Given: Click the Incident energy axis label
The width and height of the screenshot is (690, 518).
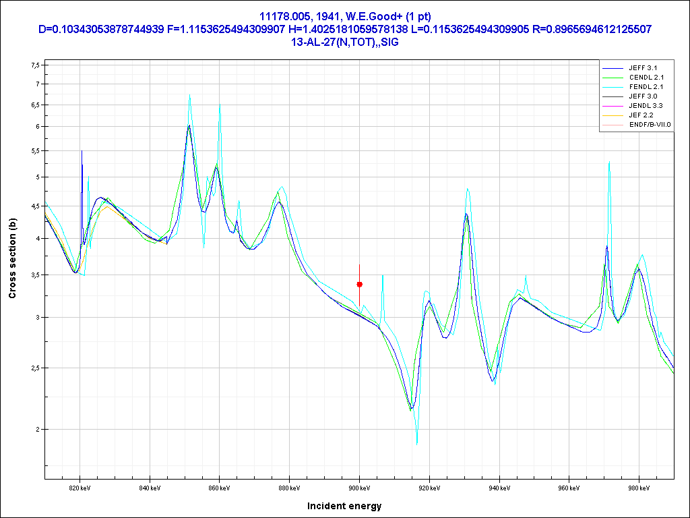Looking at the screenshot, I should [x=344, y=506].
